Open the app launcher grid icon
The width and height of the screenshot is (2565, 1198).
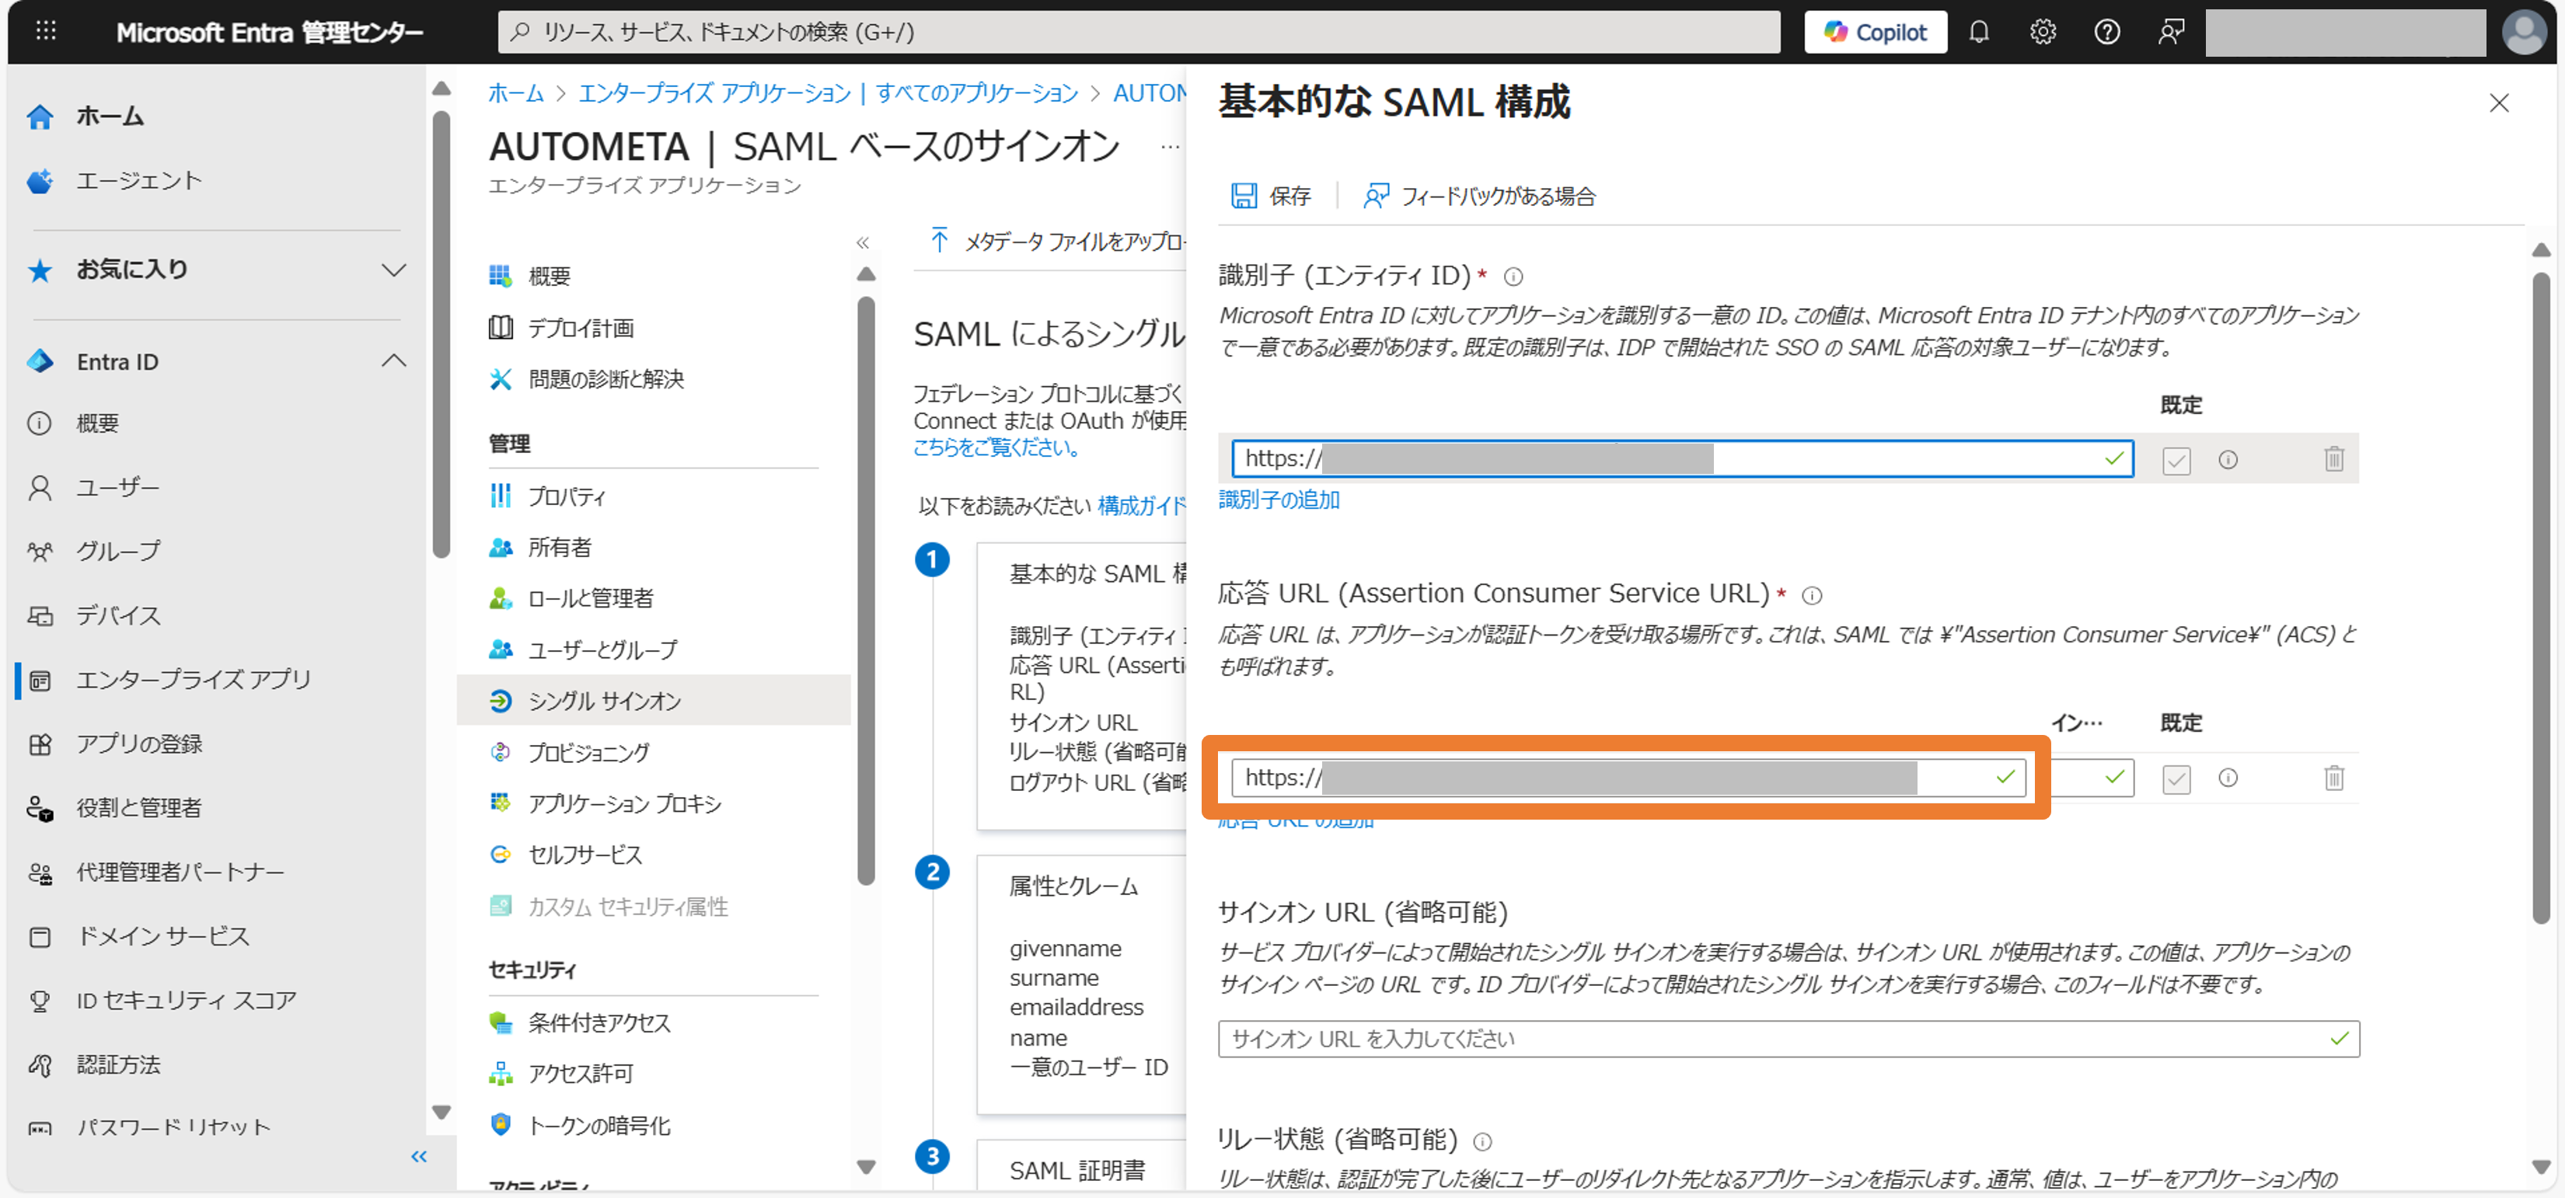click(x=46, y=32)
